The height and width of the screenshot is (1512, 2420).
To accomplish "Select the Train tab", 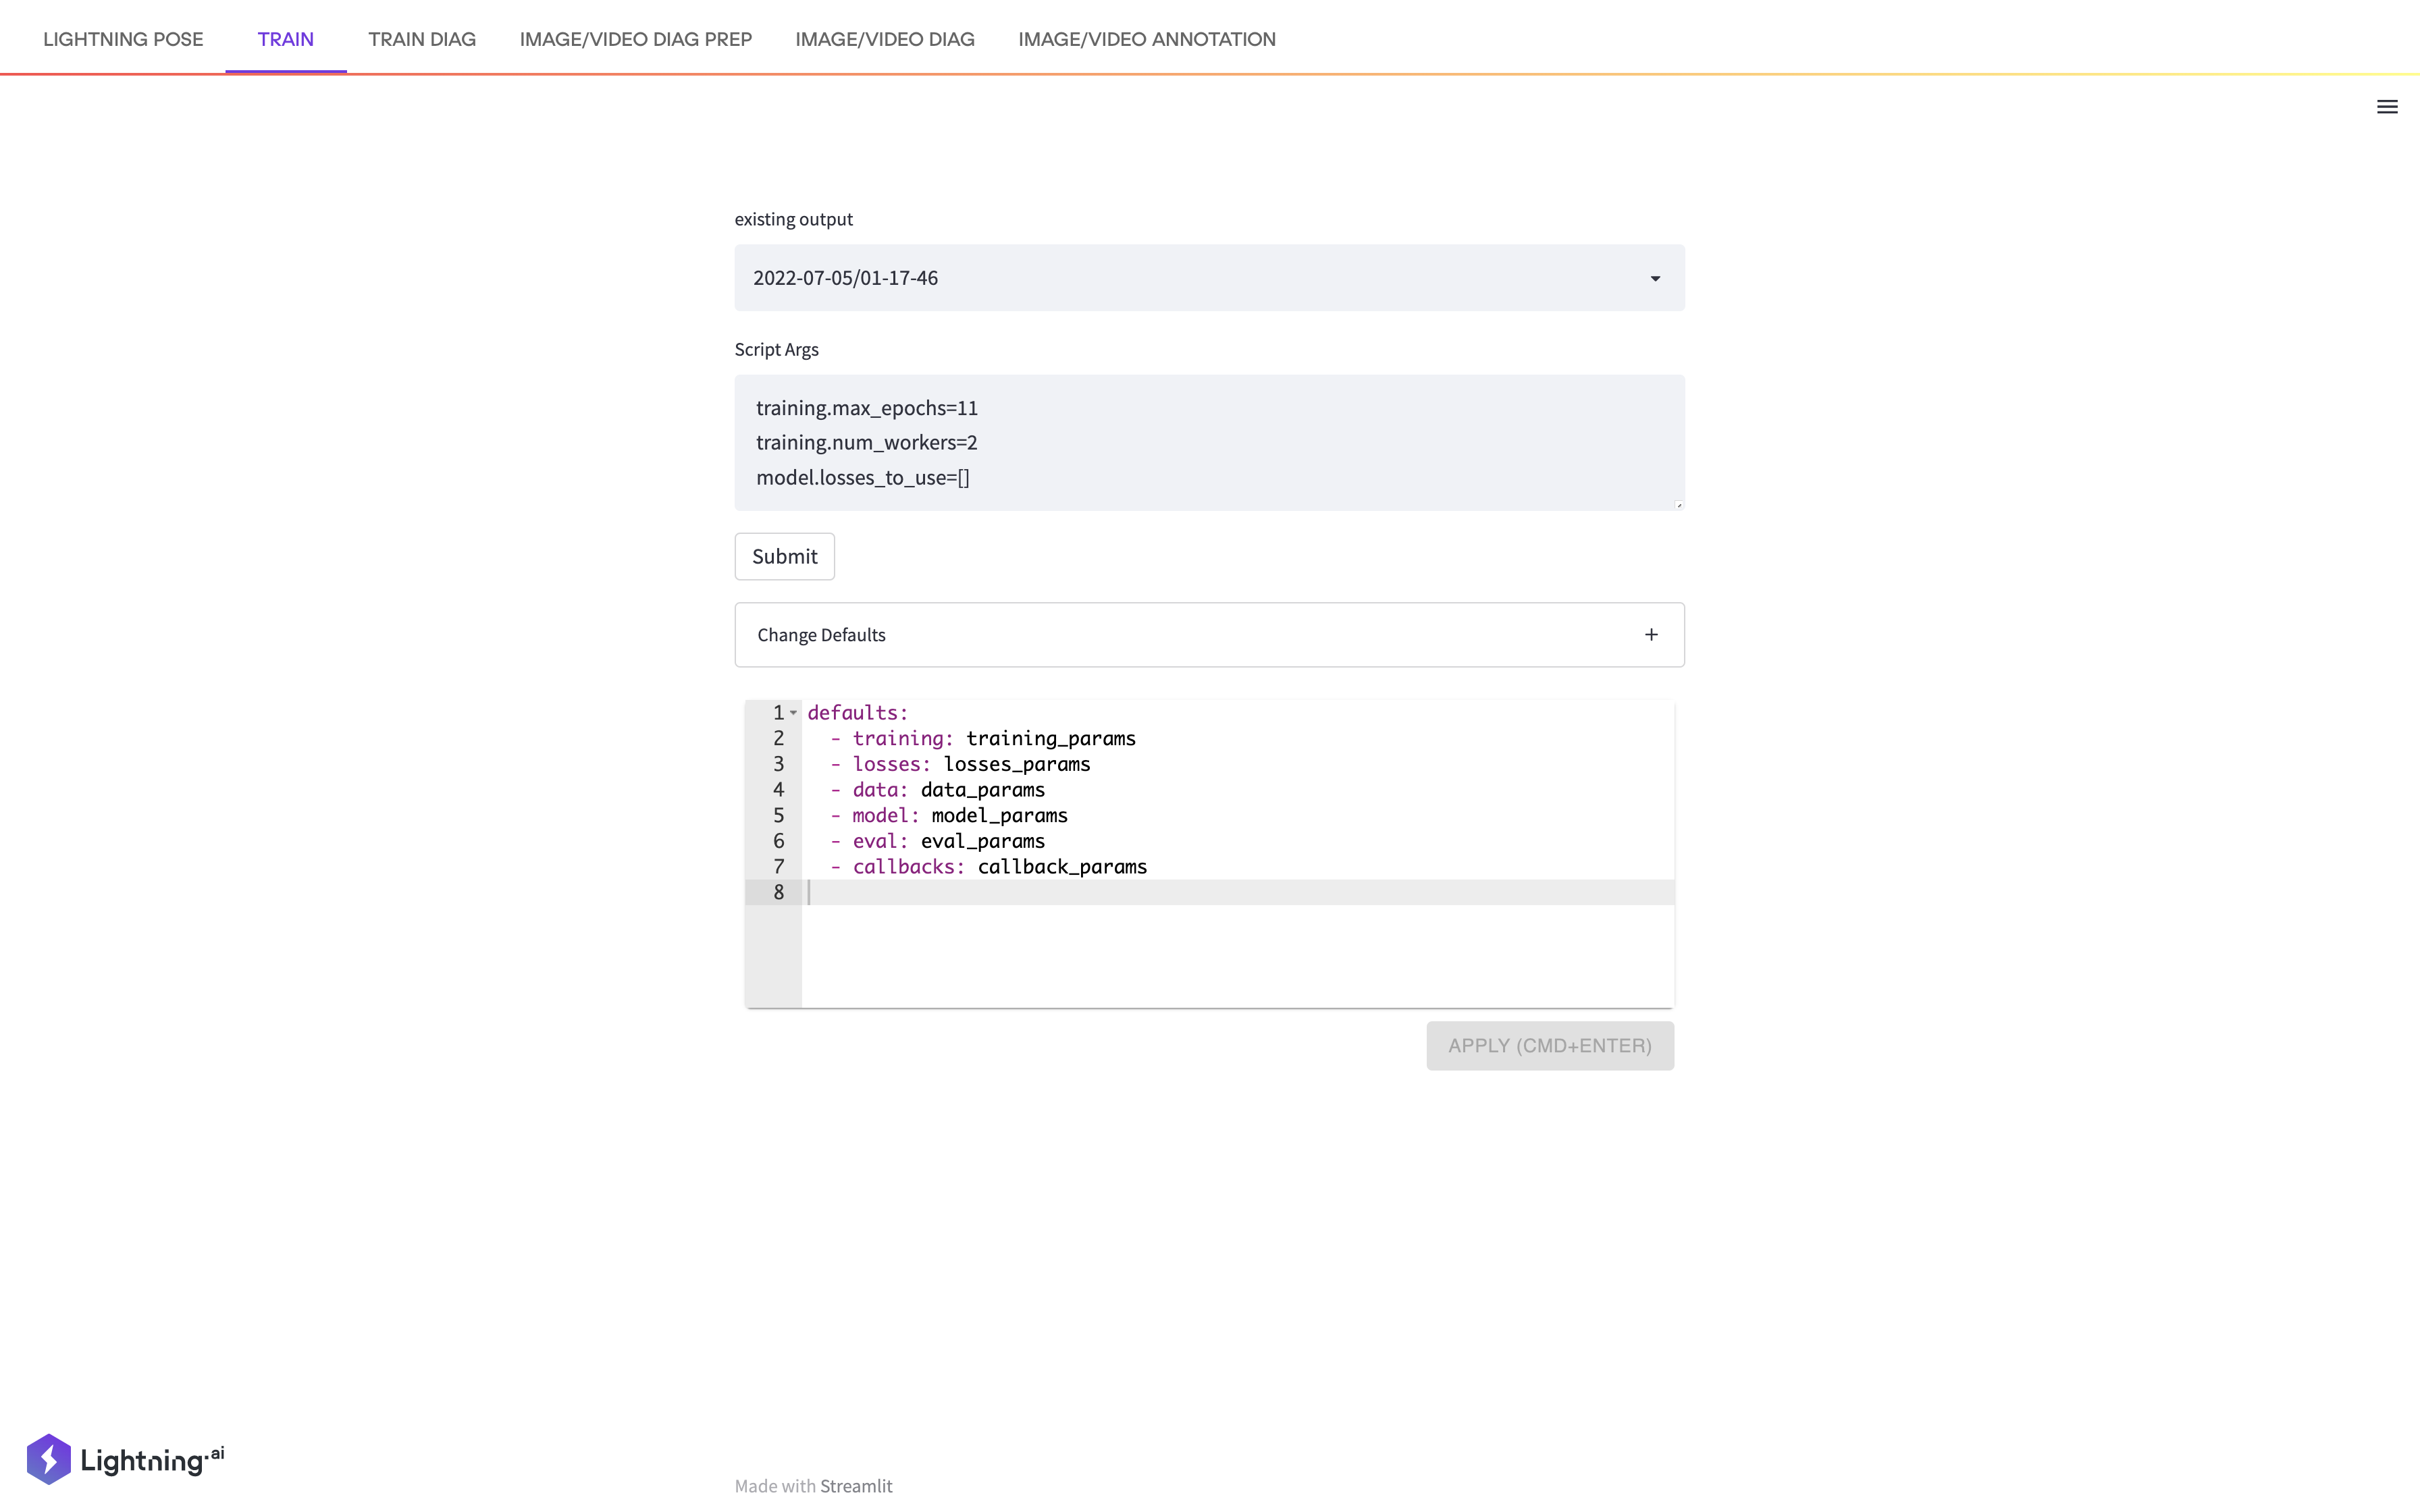I will [285, 39].
